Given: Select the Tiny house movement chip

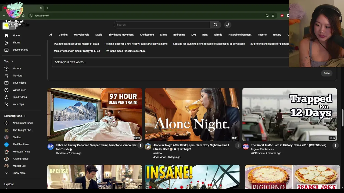Looking at the screenshot, I should [x=121, y=35].
